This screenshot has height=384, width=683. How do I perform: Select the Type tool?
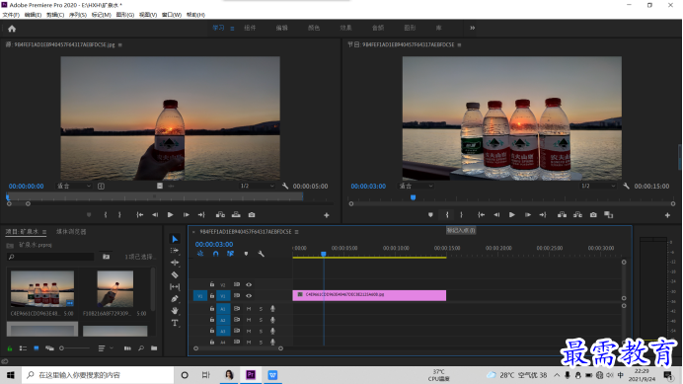click(175, 323)
